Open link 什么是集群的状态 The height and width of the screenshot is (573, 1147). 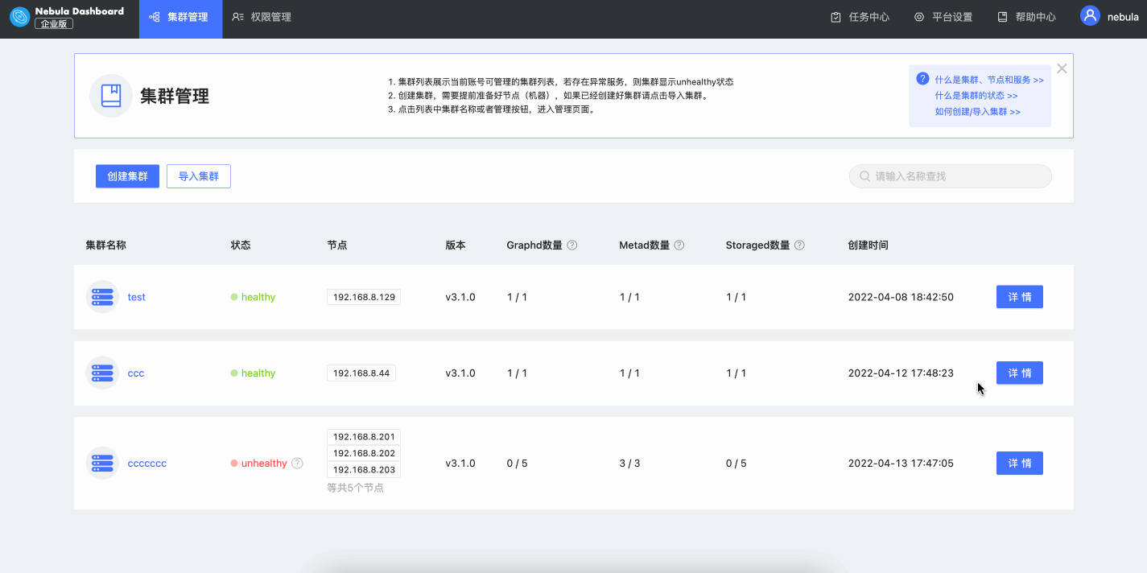coord(976,96)
